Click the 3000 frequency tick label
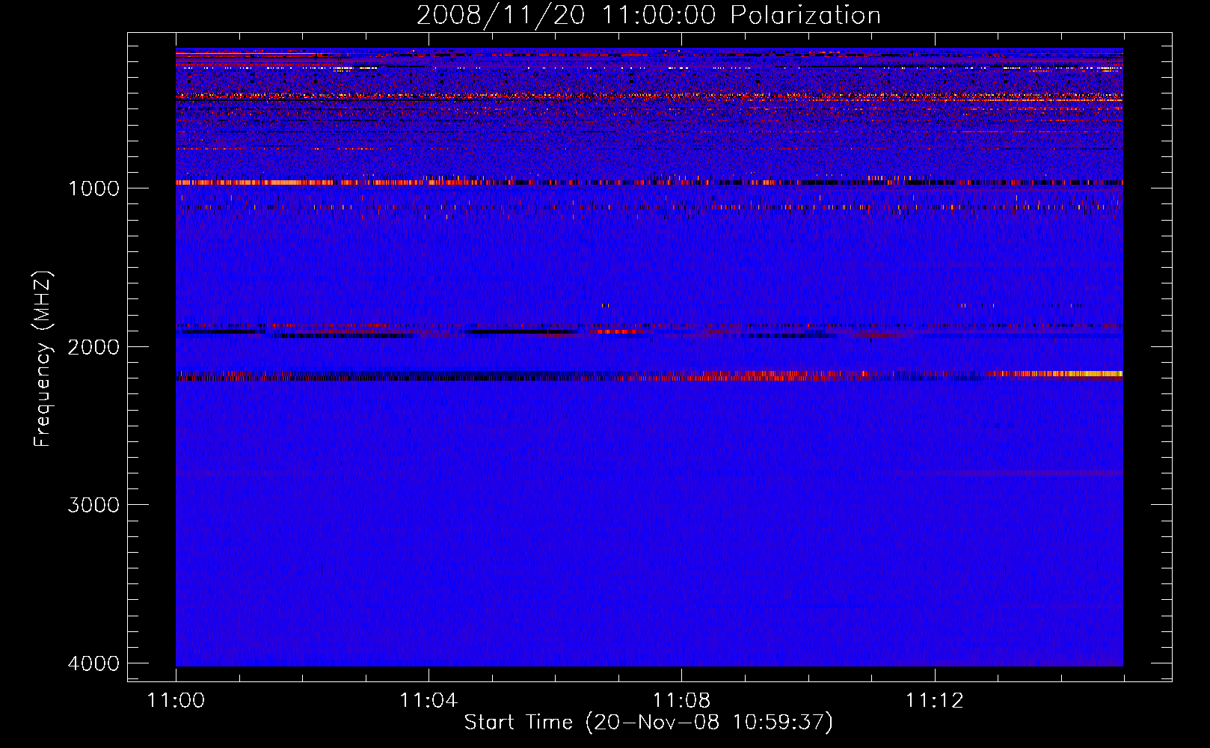Screen dimensions: 1210x748 (x=93, y=505)
